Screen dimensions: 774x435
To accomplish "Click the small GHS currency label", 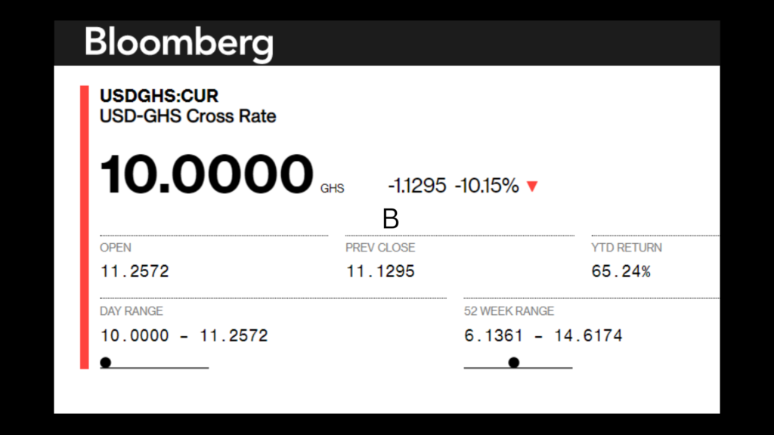I will pos(332,189).
